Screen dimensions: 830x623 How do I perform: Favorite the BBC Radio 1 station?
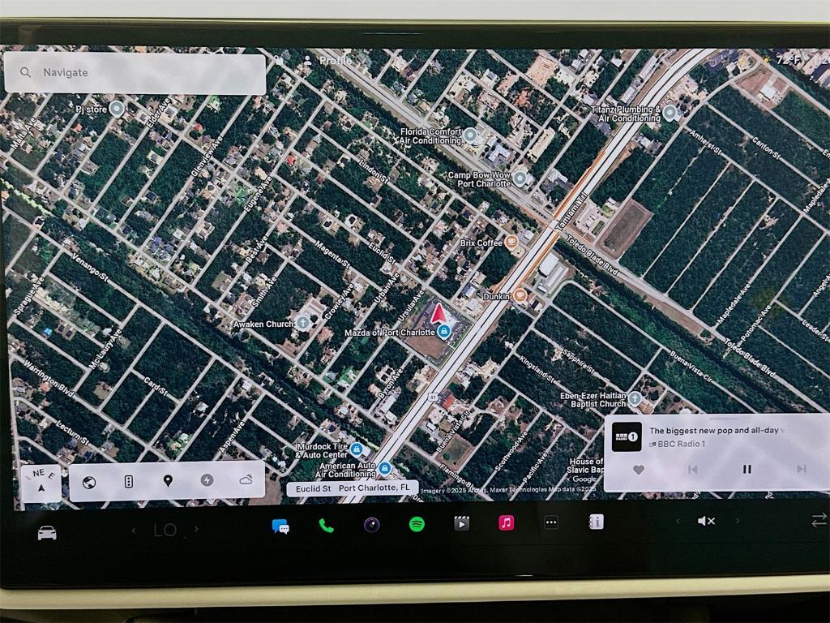(x=639, y=470)
